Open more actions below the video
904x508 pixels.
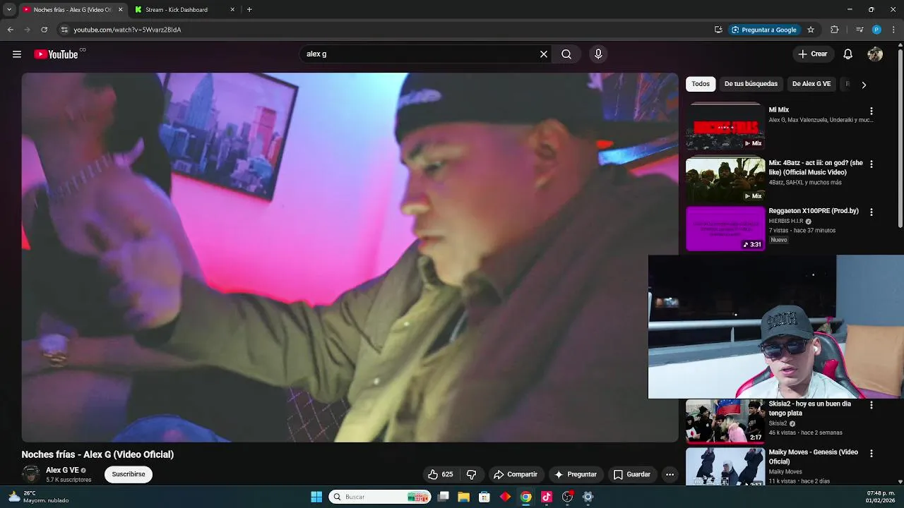pyautogui.click(x=670, y=475)
